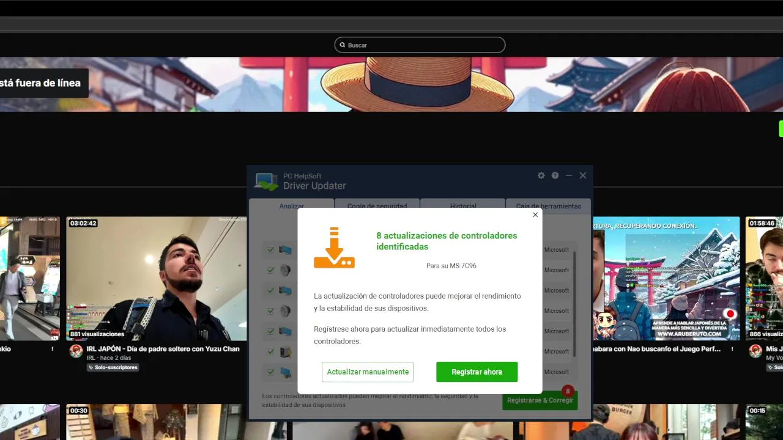
Task: Open Driver Updater settings gear
Action: click(541, 175)
